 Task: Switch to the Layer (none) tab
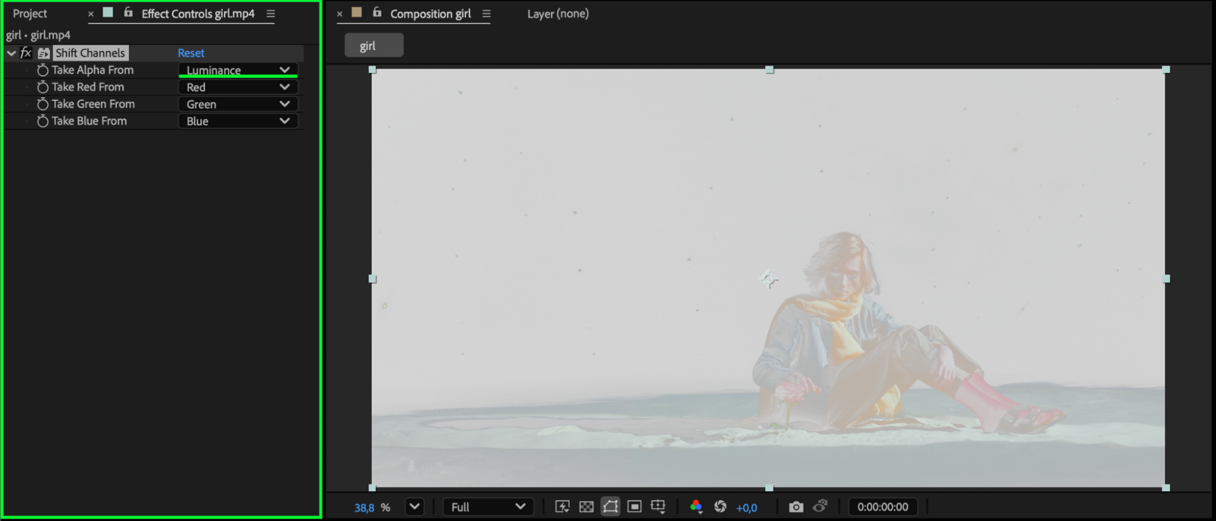[x=557, y=13]
